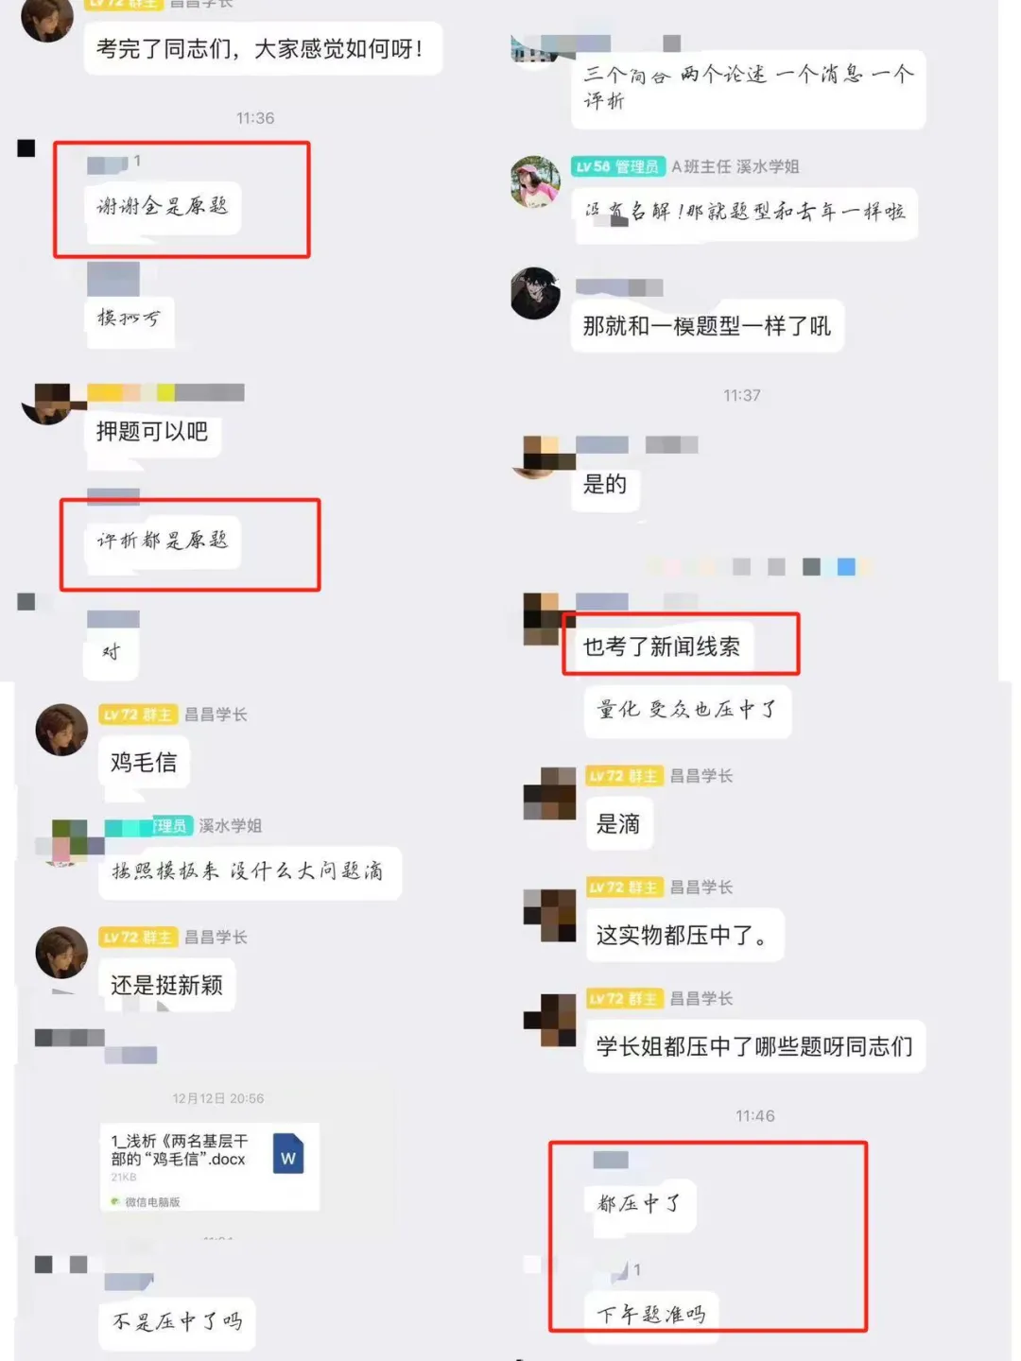The width and height of the screenshot is (1021, 1361).
Task: Click 溪水学姐's avatar with pink shirt
Action: pos(535,181)
